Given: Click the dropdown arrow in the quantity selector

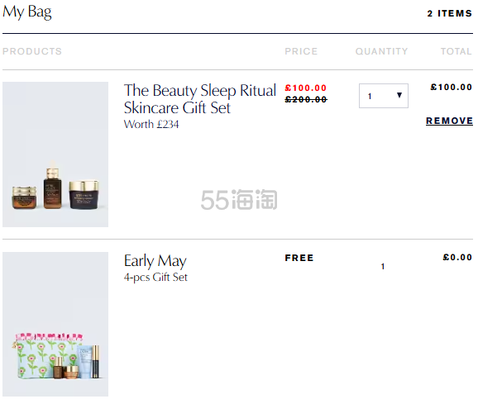Looking at the screenshot, I should [399, 95].
